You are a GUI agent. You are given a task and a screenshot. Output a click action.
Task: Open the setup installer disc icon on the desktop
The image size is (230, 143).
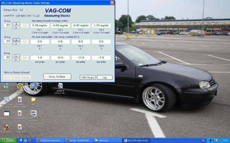point(6,100)
